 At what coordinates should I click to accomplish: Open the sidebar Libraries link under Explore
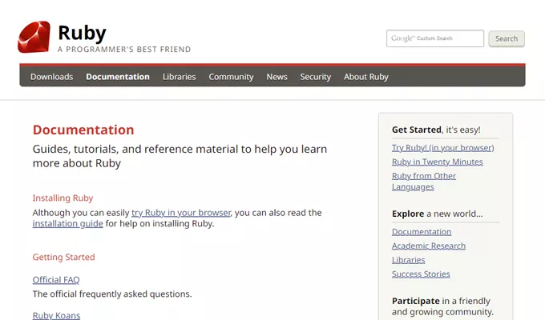(409, 260)
